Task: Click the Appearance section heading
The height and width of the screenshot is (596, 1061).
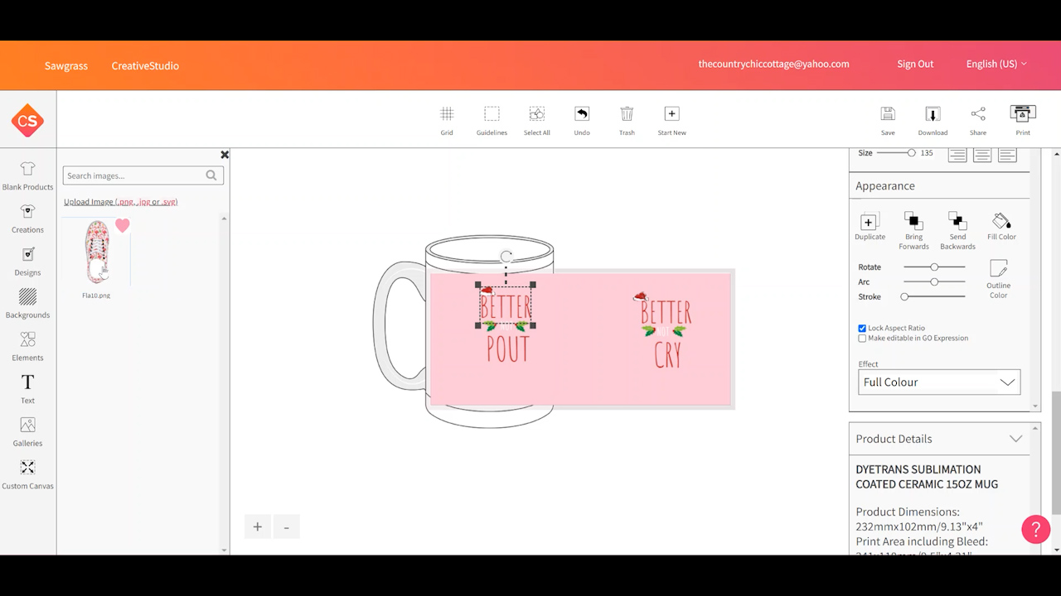Action: [x=885, y=186]
